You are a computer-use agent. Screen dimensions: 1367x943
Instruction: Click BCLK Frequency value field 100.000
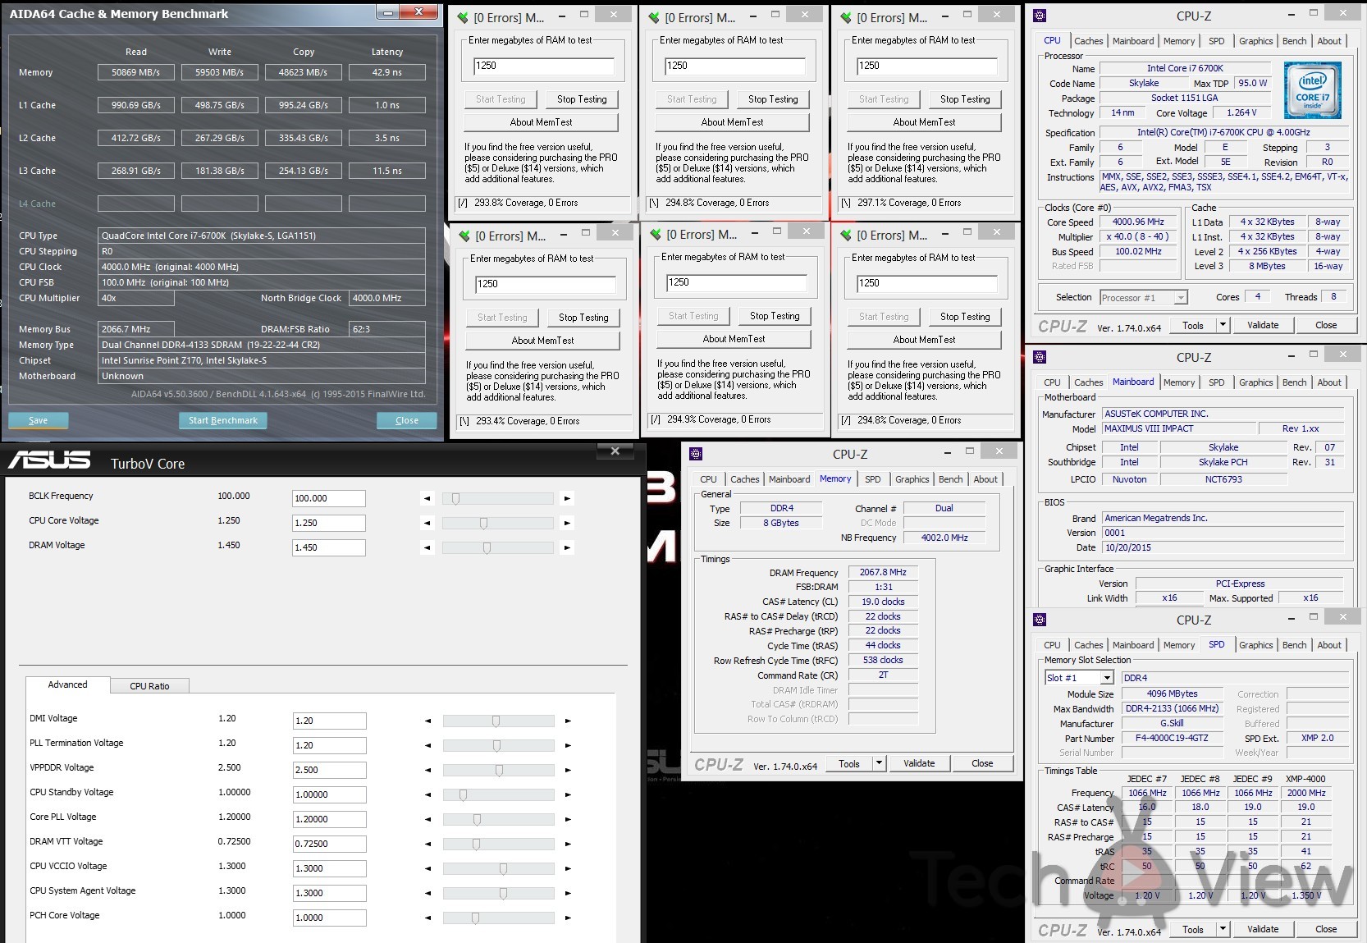pos(329,498)
